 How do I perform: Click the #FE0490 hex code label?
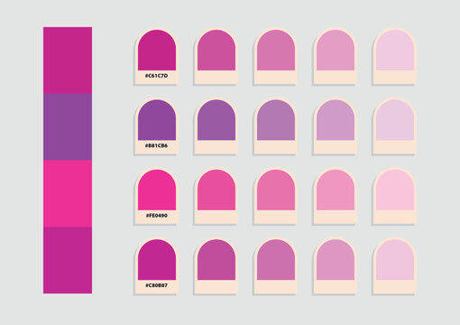click(x=157, y=216)
